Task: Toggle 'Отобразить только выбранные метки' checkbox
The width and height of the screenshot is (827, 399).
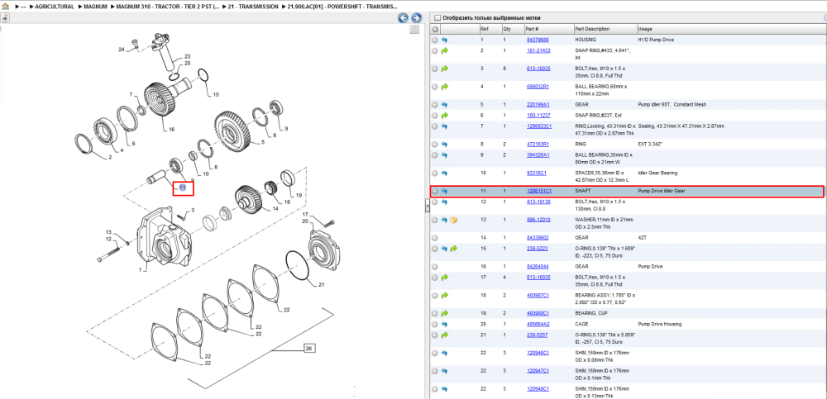Action: (x=437, y=17)
